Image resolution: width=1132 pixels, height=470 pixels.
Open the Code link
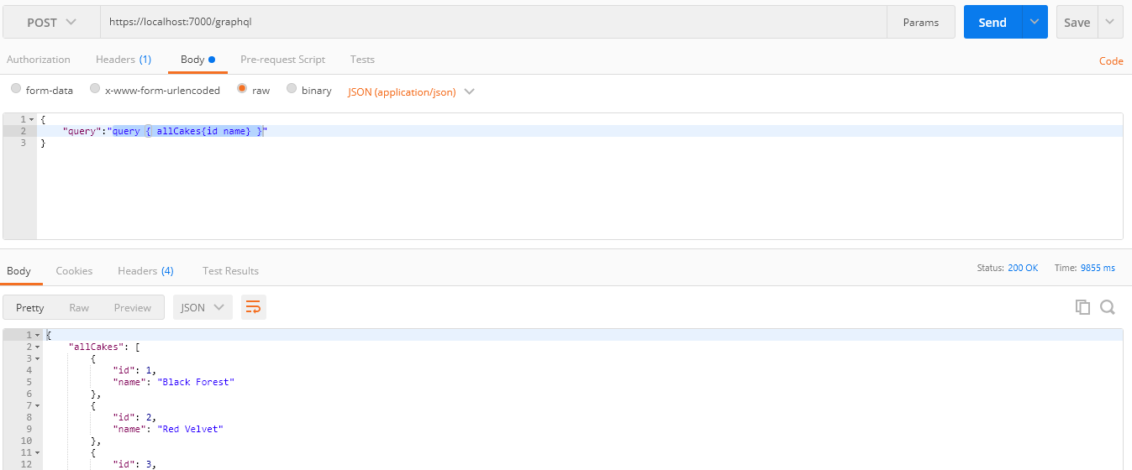pyautogui.click(x=1111, y=61)
